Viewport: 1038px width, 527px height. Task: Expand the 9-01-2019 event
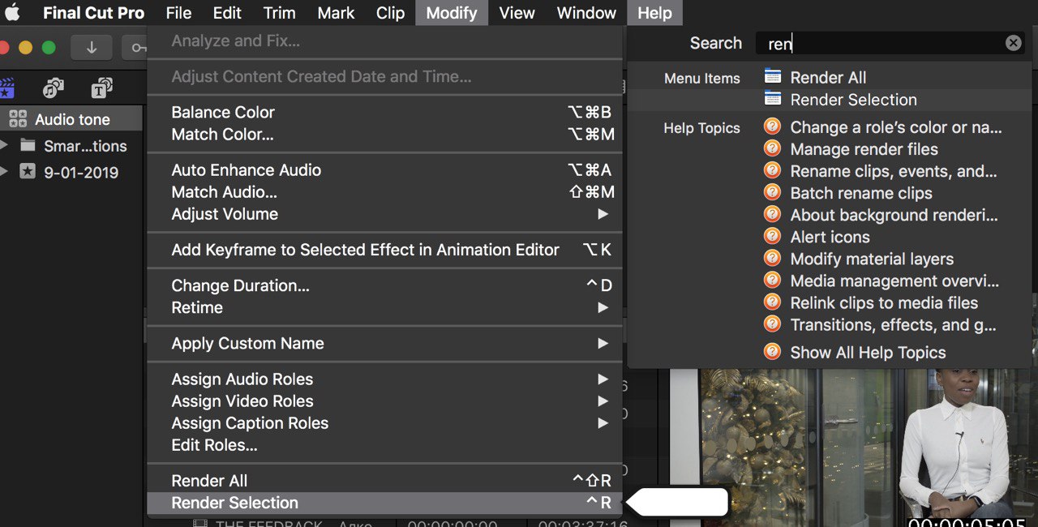5,172
